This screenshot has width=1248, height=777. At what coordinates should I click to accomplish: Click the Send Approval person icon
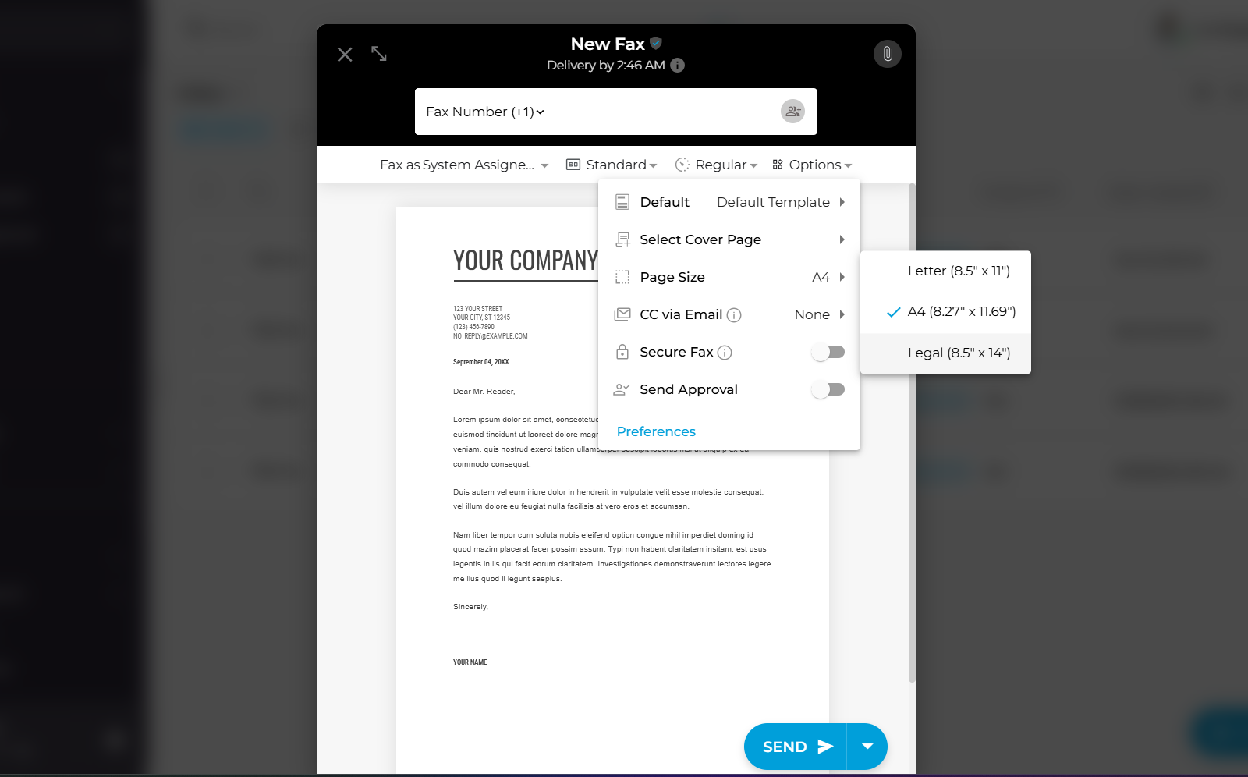click(x=622, y=389)
